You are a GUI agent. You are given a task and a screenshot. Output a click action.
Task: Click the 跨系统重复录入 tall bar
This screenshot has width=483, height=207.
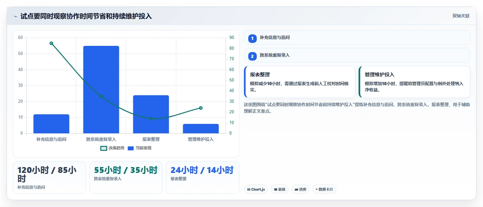click(x=101, y=90)
